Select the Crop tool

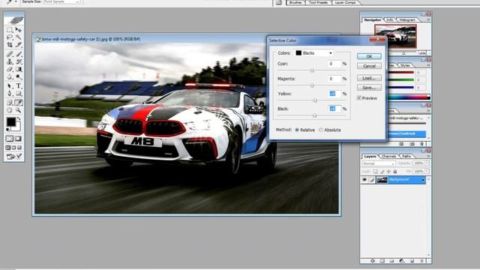click(x=10, y=45)
